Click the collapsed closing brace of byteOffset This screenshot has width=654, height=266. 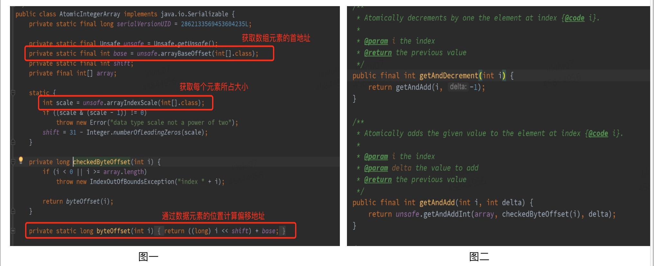(x=283, y=231)
